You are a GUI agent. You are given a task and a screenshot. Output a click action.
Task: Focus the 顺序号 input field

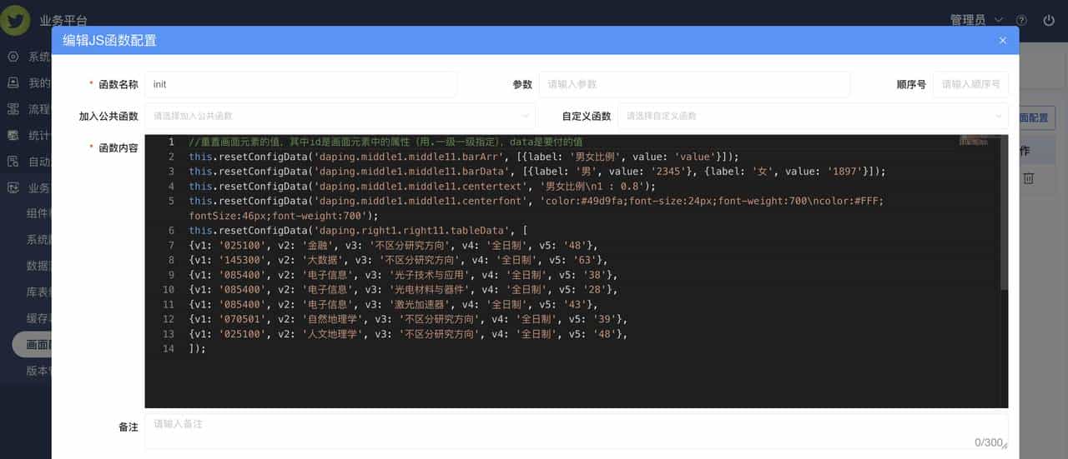click(x=970, y=84)
